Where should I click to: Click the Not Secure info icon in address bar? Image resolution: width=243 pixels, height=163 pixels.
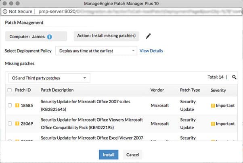pos(5,11)
